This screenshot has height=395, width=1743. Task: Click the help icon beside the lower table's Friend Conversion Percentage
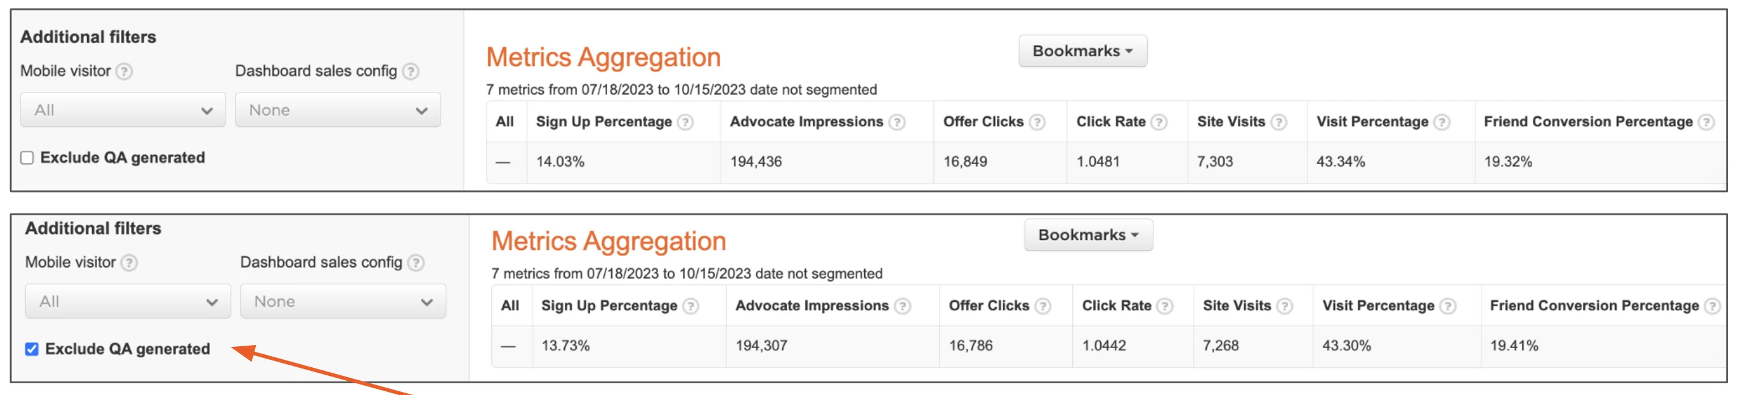[1712, 307]
